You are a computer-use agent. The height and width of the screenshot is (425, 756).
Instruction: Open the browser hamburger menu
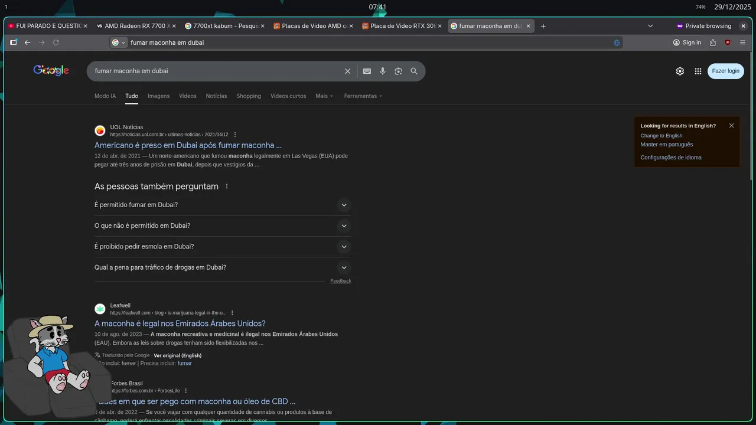tap(742, 42)
